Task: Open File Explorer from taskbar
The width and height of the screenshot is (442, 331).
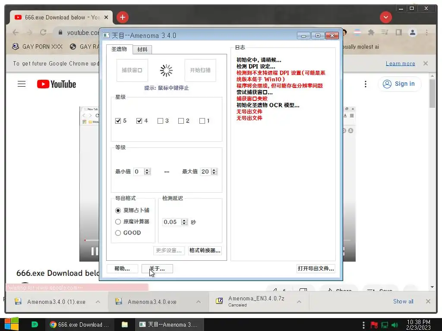Action: click(x=125, y=325)
